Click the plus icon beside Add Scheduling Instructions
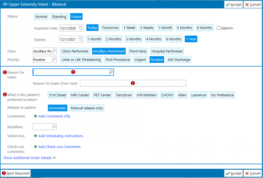 tap(36, 136)
